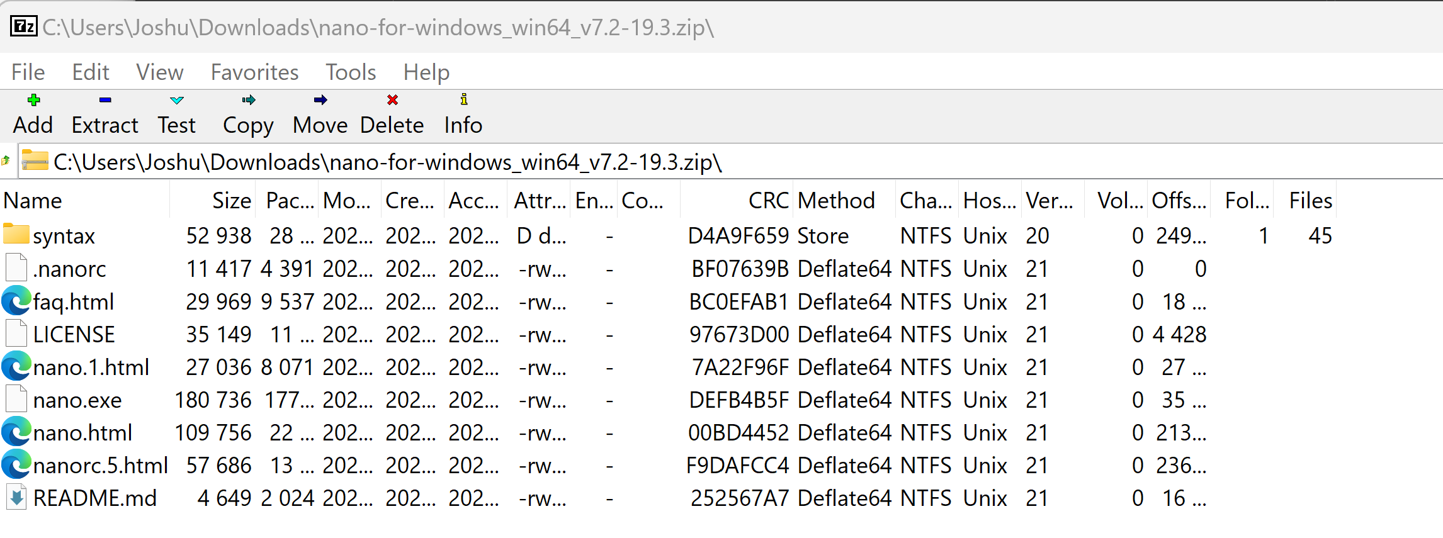Toggle sorting by the Name column
Image resolution: width=1443 pixels, height=538 pixels.
[33, 200]
